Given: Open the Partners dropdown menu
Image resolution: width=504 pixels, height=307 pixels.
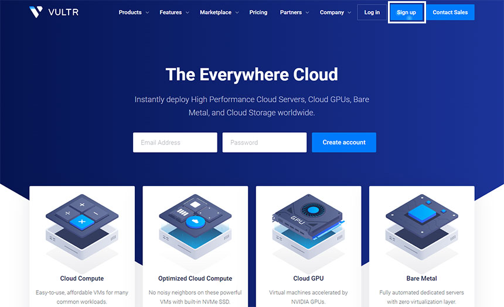Looking at the screenshot, I should click(295, 12).
